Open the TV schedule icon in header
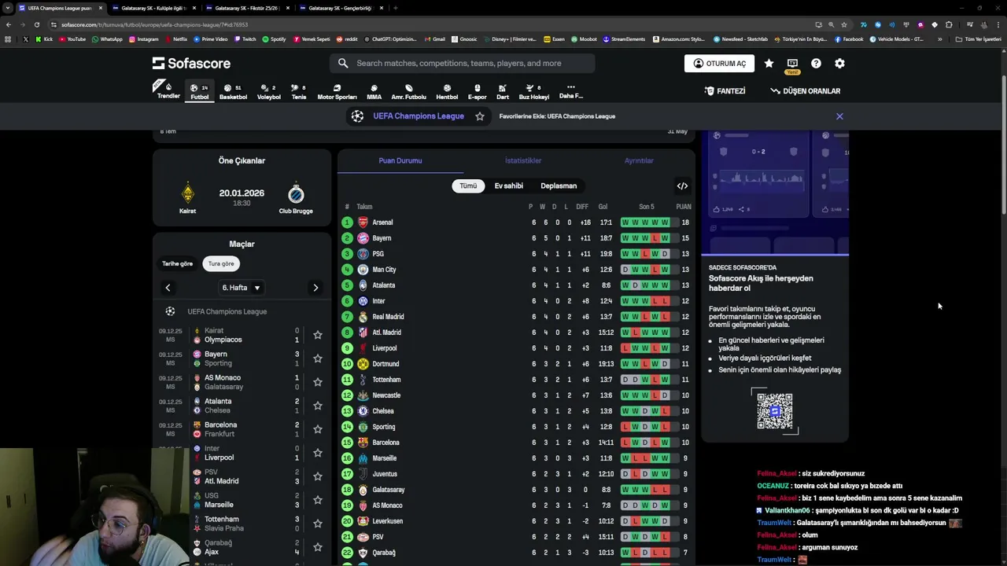The width and height of the screenshot is (1007, 566). (x=792, y=64)
